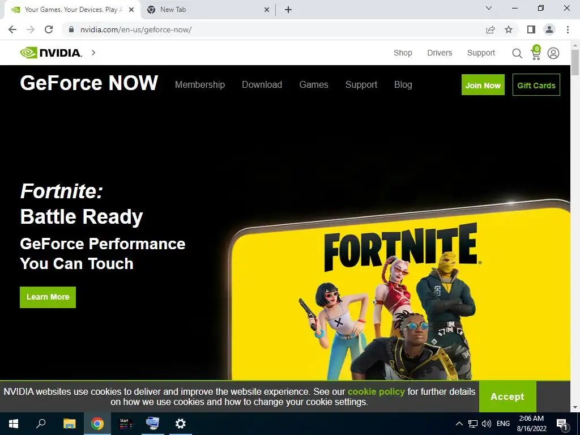The image size is (580, 435).
Task: Open the network tray icon
Action: (473, 424)
